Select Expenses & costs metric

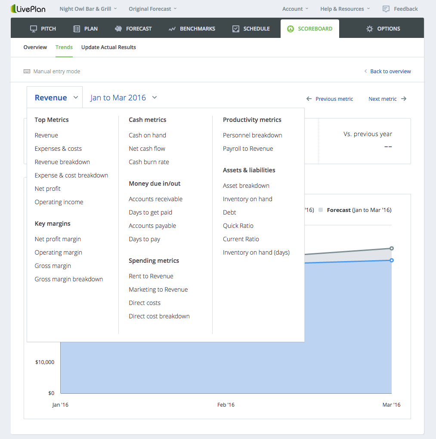tap(58, 149)
